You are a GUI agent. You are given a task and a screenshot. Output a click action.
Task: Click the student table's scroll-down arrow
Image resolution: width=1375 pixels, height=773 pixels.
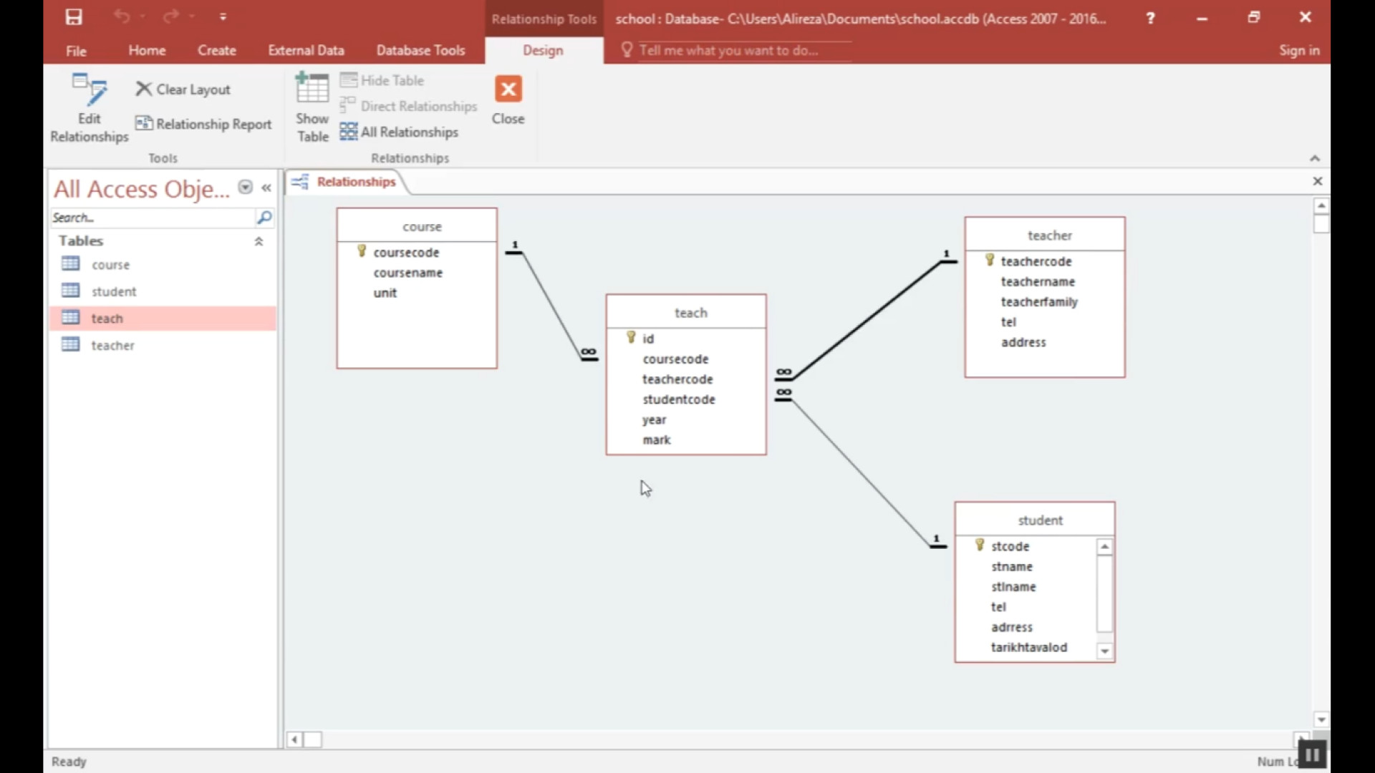coord(1104,651)
